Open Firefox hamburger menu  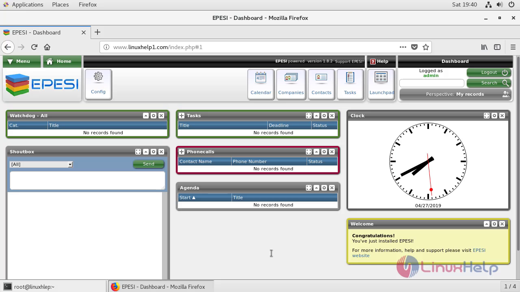point(513,47)
